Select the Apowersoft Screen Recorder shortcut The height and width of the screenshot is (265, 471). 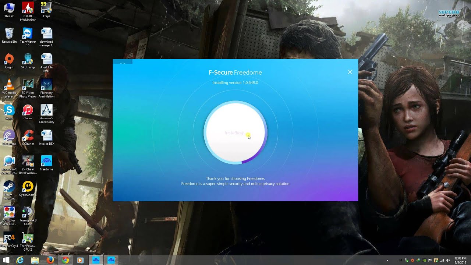coord(9,165)
